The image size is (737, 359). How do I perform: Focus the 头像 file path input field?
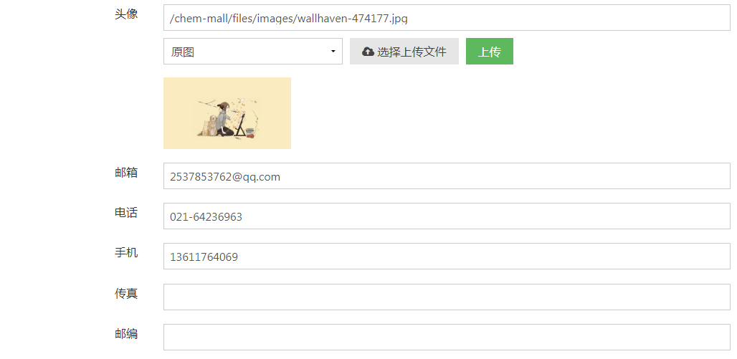point(447,18)
